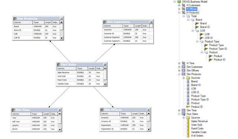Select the H Offices tree item
The width and height of the screenshot is (238, 139).
click(192, 9)
